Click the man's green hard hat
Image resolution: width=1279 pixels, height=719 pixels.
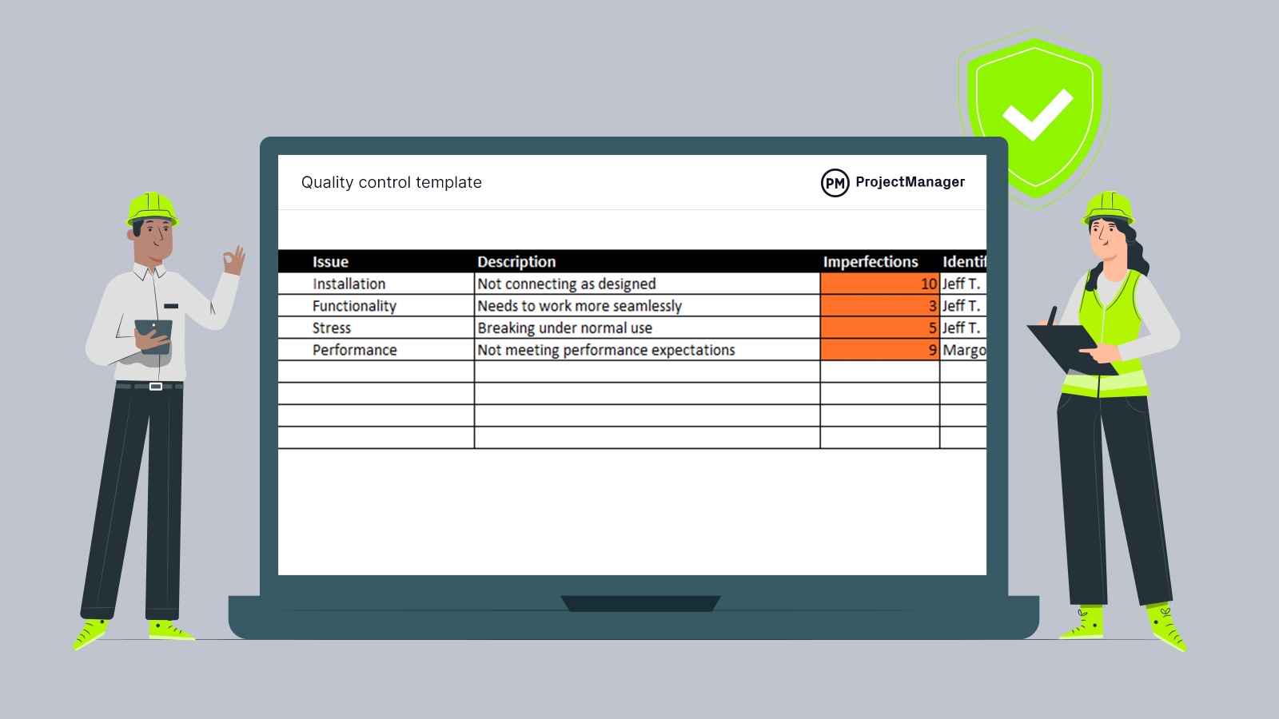(152, 209)
